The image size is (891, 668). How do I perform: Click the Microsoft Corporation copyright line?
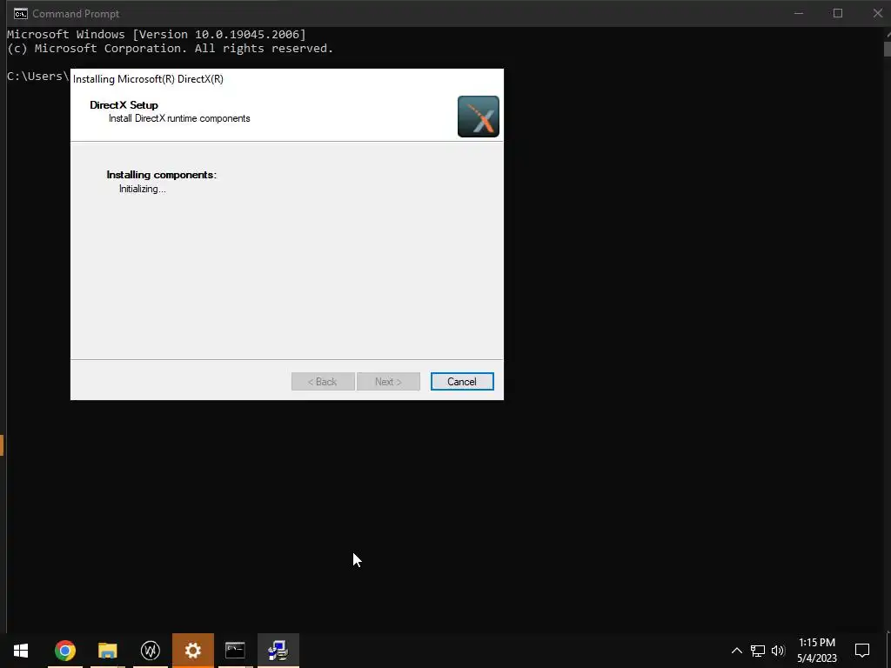click(x=170, y=49)
